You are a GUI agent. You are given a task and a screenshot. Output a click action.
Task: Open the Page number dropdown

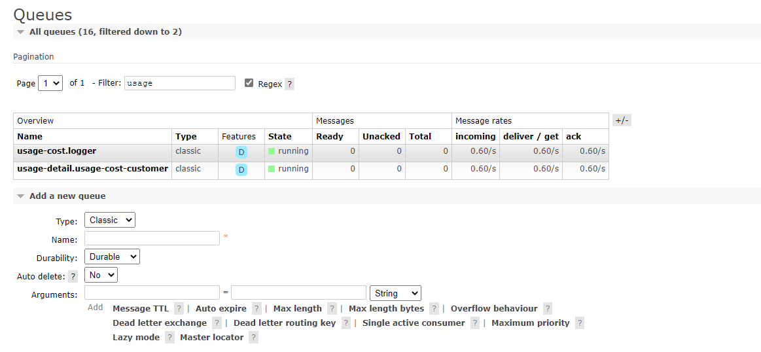point(50,83)
